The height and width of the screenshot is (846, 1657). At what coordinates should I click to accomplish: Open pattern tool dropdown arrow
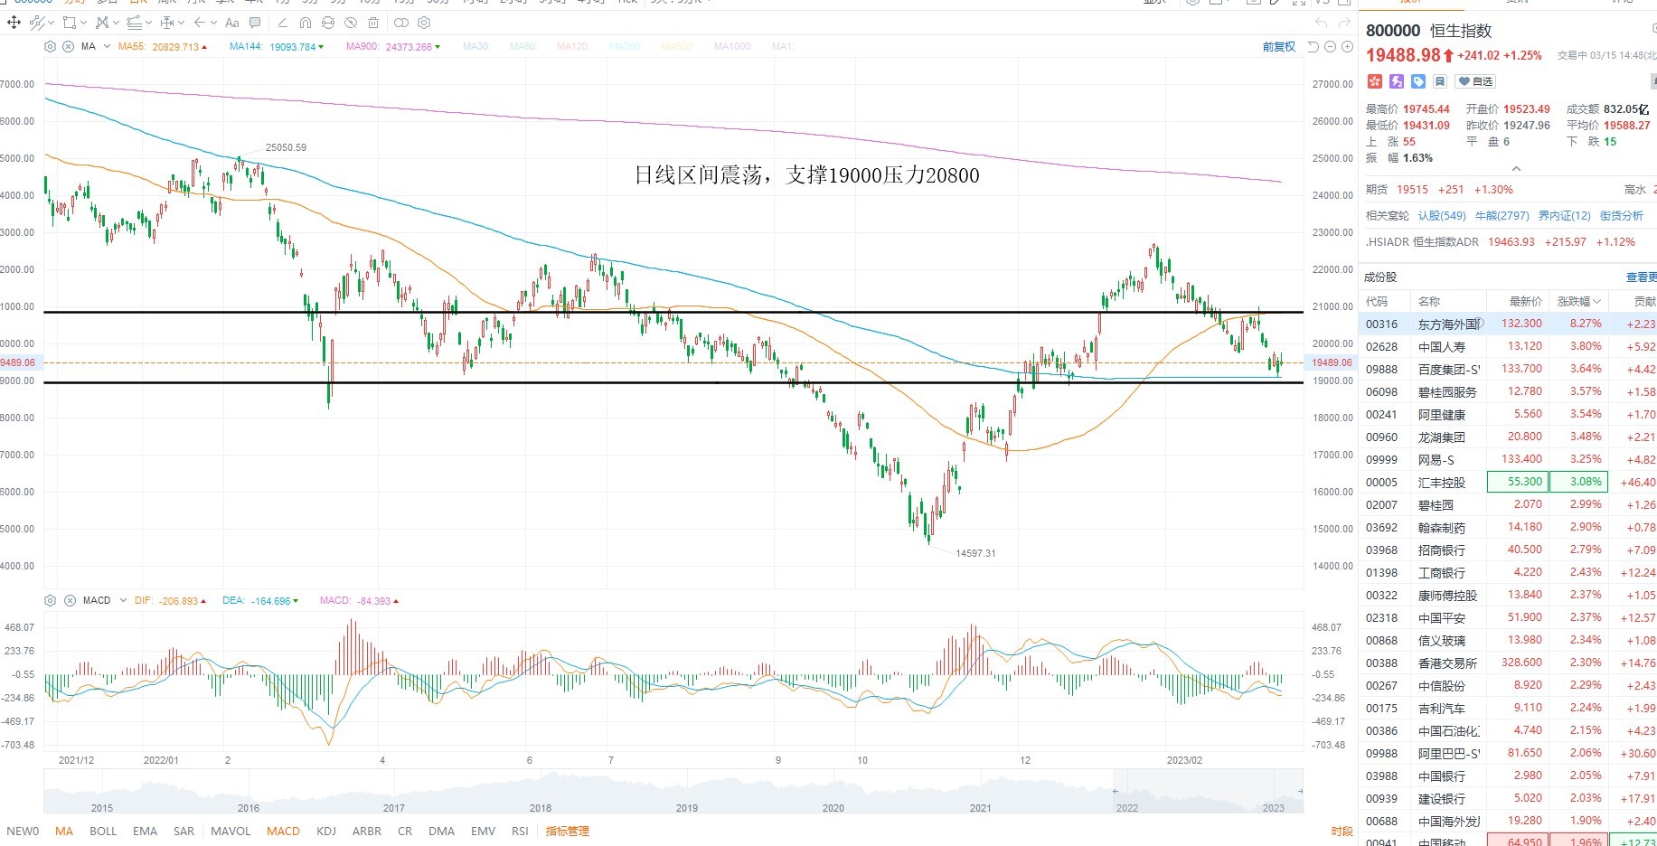coord(116,23)
